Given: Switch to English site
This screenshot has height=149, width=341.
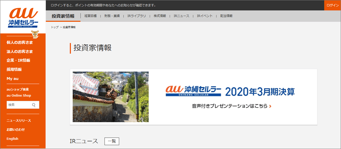Looking at the screenshot, I should click(x=12, y=139).
